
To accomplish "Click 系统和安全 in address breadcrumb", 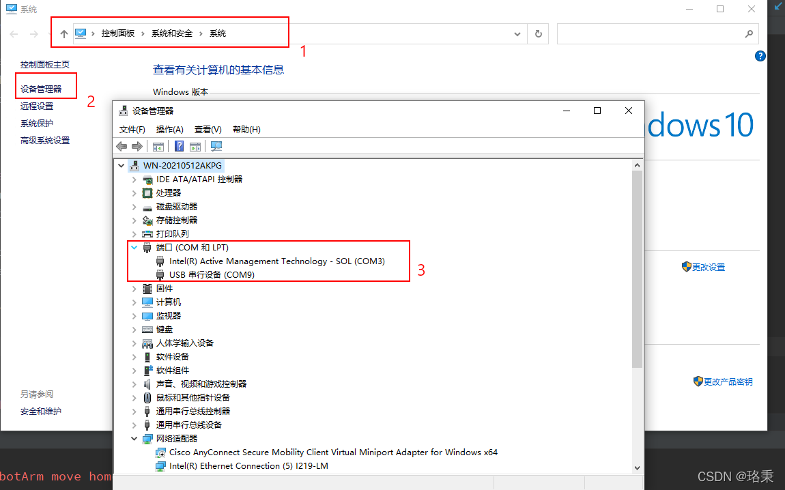I will coord(172,33).
